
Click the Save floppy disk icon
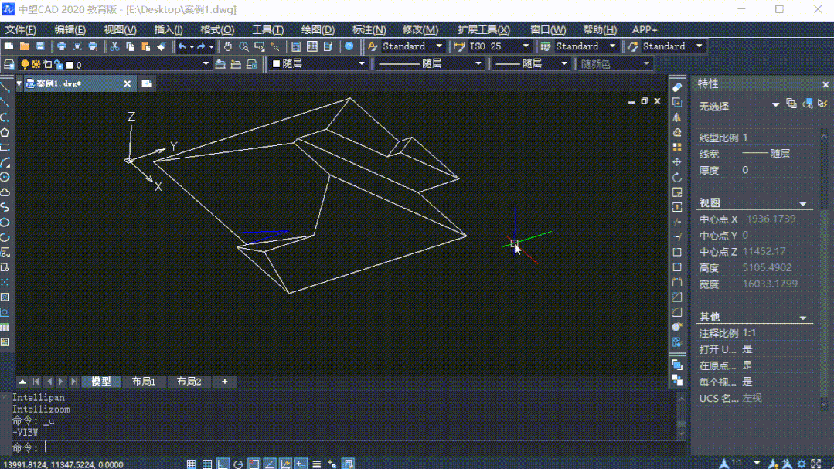tap(40, 47)
